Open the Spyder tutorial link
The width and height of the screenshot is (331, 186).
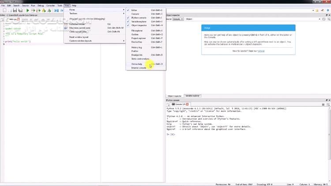(x=261, y=51)
